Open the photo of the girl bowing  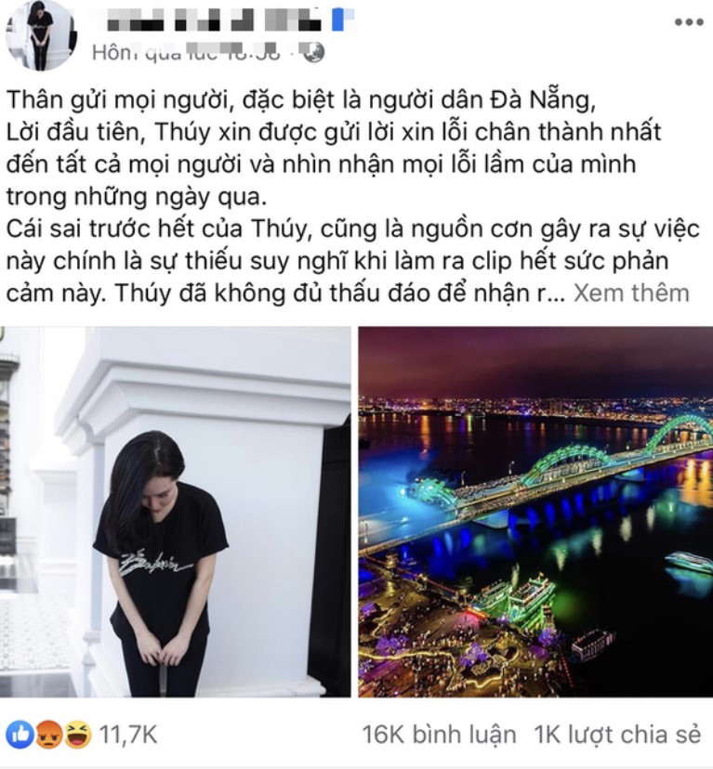pos(176,512)
